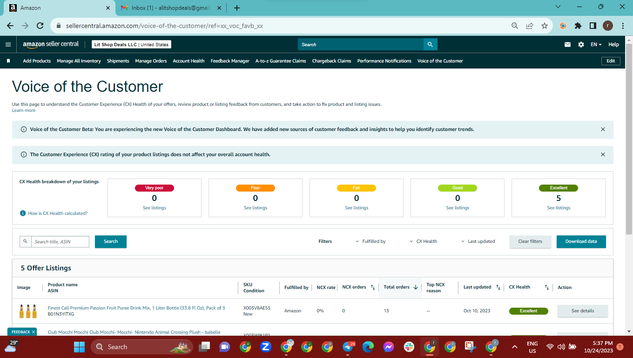
Task: Click the Download data button
Action: (581, 241)
